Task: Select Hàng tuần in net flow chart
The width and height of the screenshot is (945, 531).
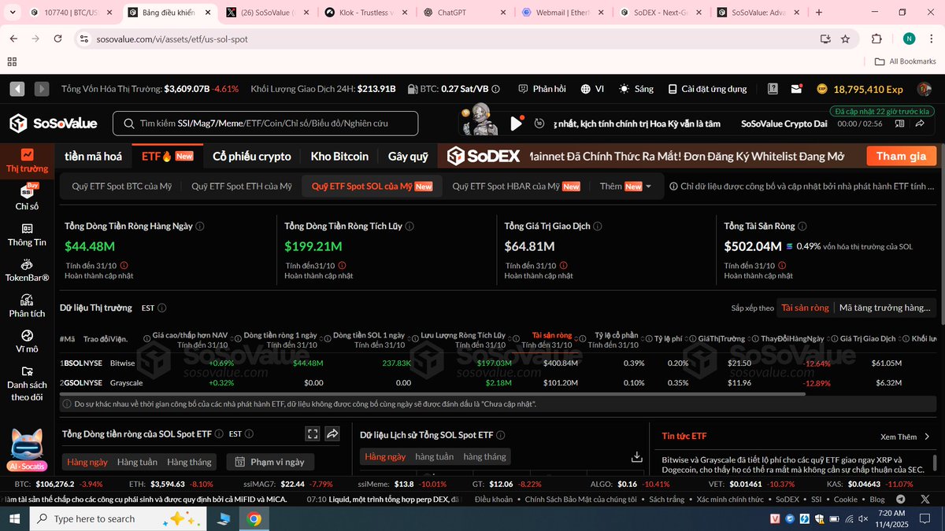Action: [x=137, y=462]
